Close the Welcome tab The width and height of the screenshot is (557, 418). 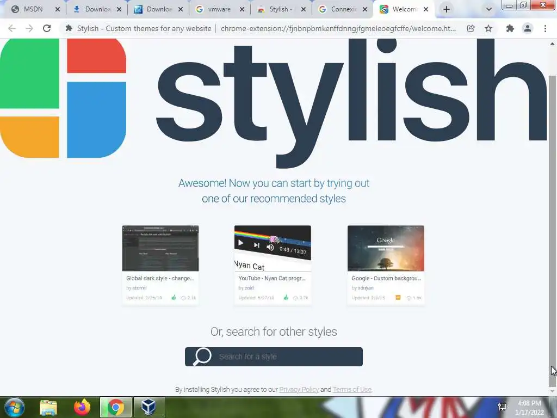click(x=426, y=9)
